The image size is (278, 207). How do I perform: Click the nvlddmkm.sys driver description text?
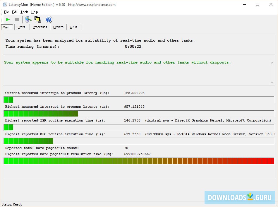tap(210, 134)
